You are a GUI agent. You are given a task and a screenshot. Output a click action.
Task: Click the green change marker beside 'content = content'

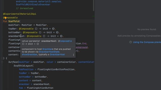(x=93, y=80)
